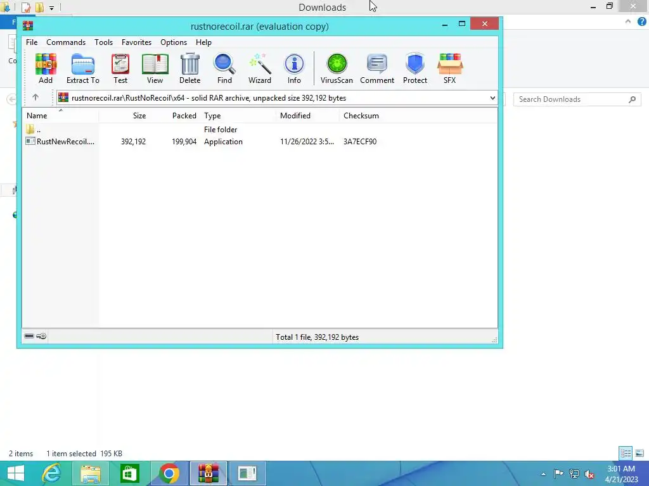Open quick access toolbar dropdown in Downloads

point(51,8)
